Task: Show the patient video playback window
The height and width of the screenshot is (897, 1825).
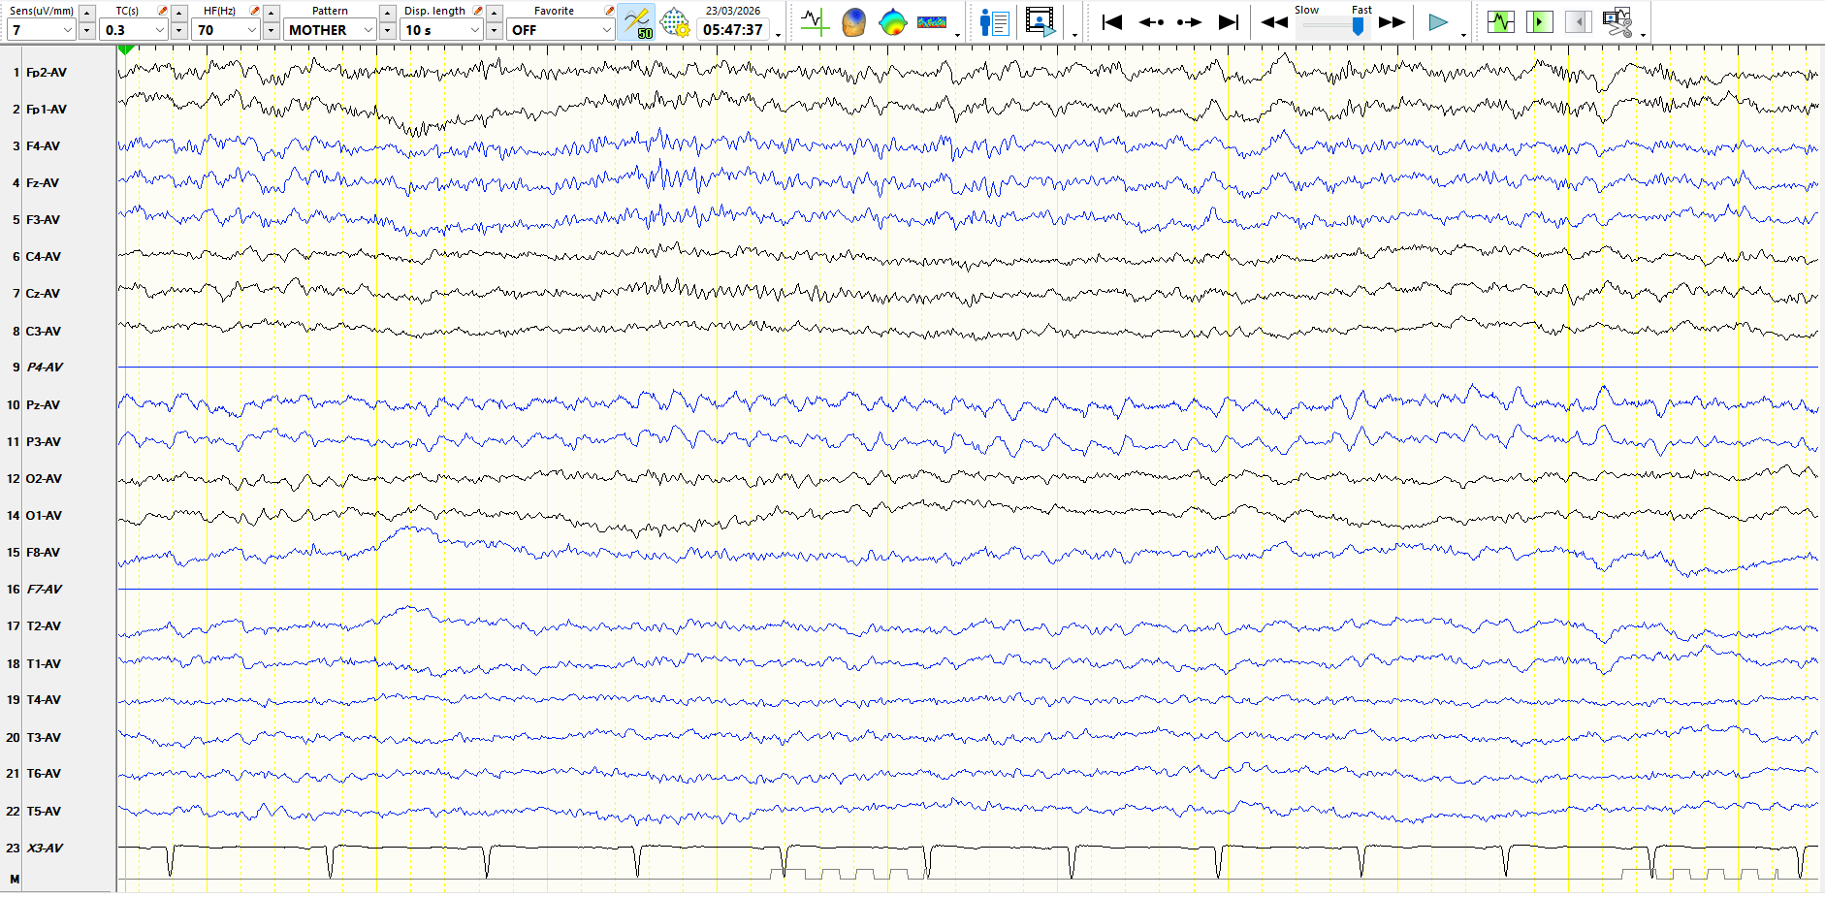Action: 1041,21
